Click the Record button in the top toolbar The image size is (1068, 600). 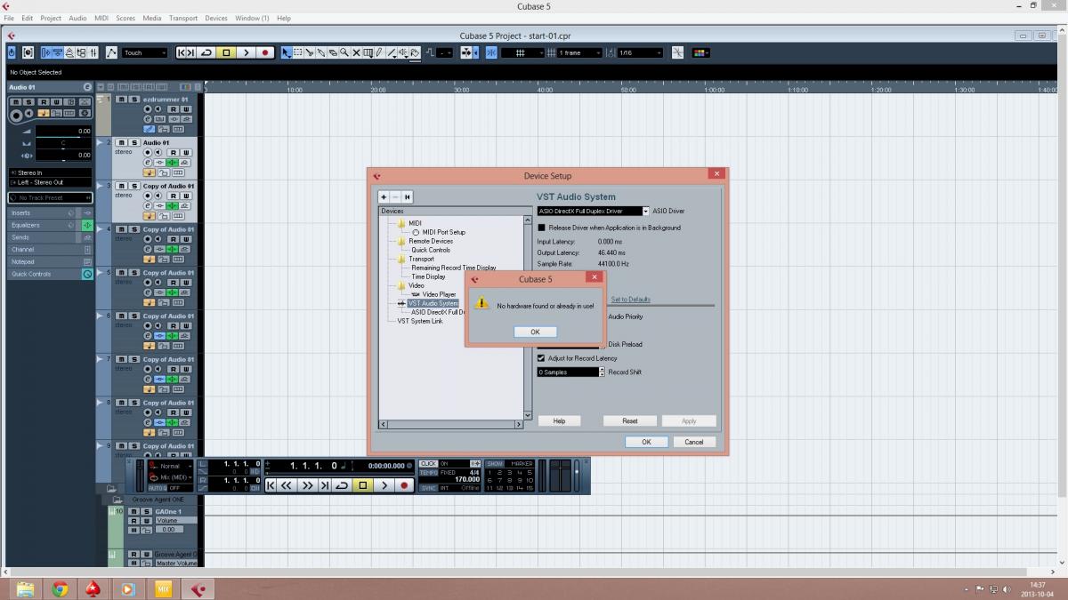point(265,52)
